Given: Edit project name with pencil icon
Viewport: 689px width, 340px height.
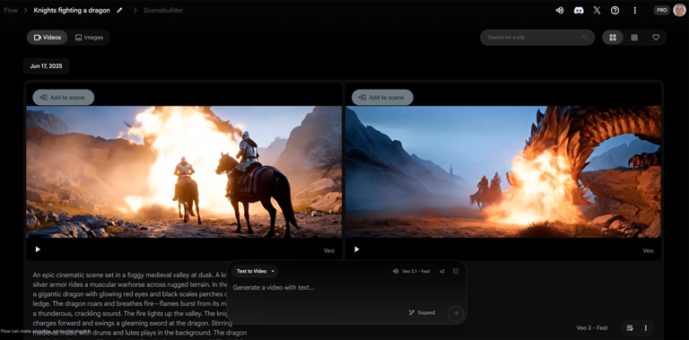Looking at the screenshot, I should pyautogui.click(x=119, y=10).
